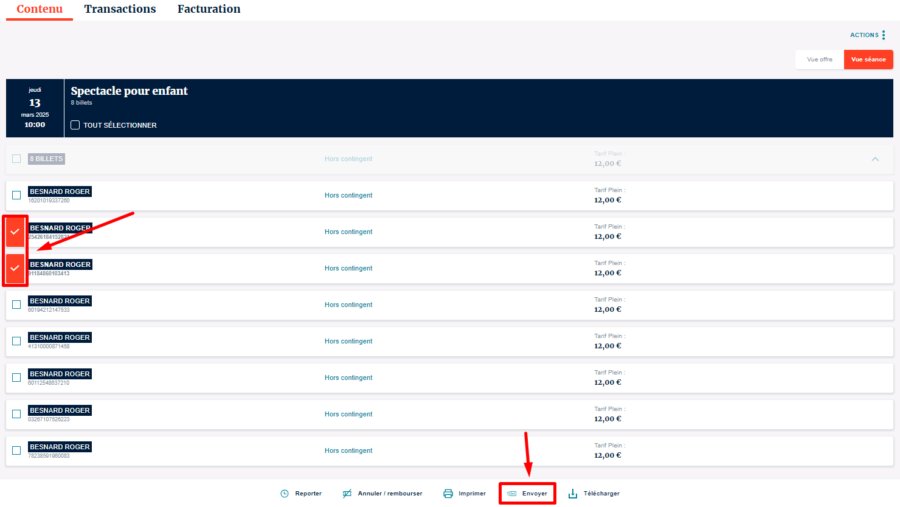This screenshot has width=900, height=507.
Task: Click the Télécharger download icon
Action: pyautogui.click(x=573, y=494)
